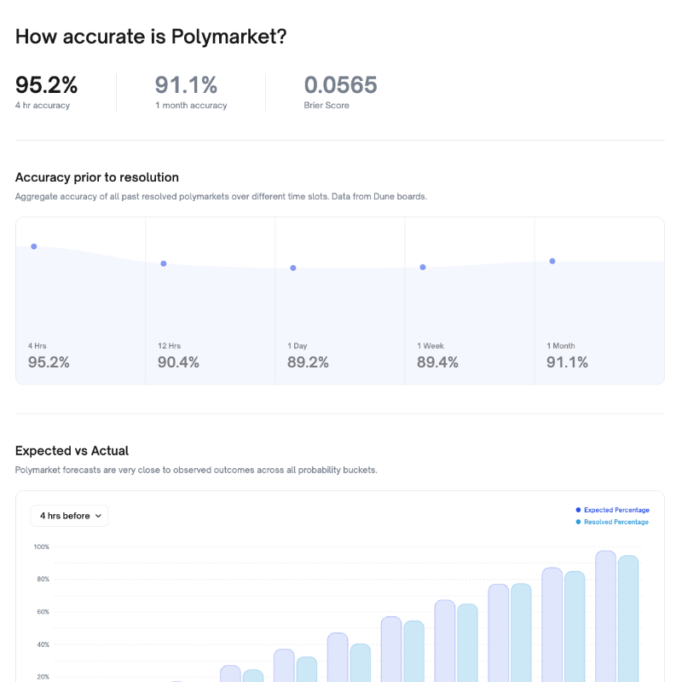Click the Resolved Percentage legend label
The width and height of the screenshot is (682, 682).
pos(616,522)
